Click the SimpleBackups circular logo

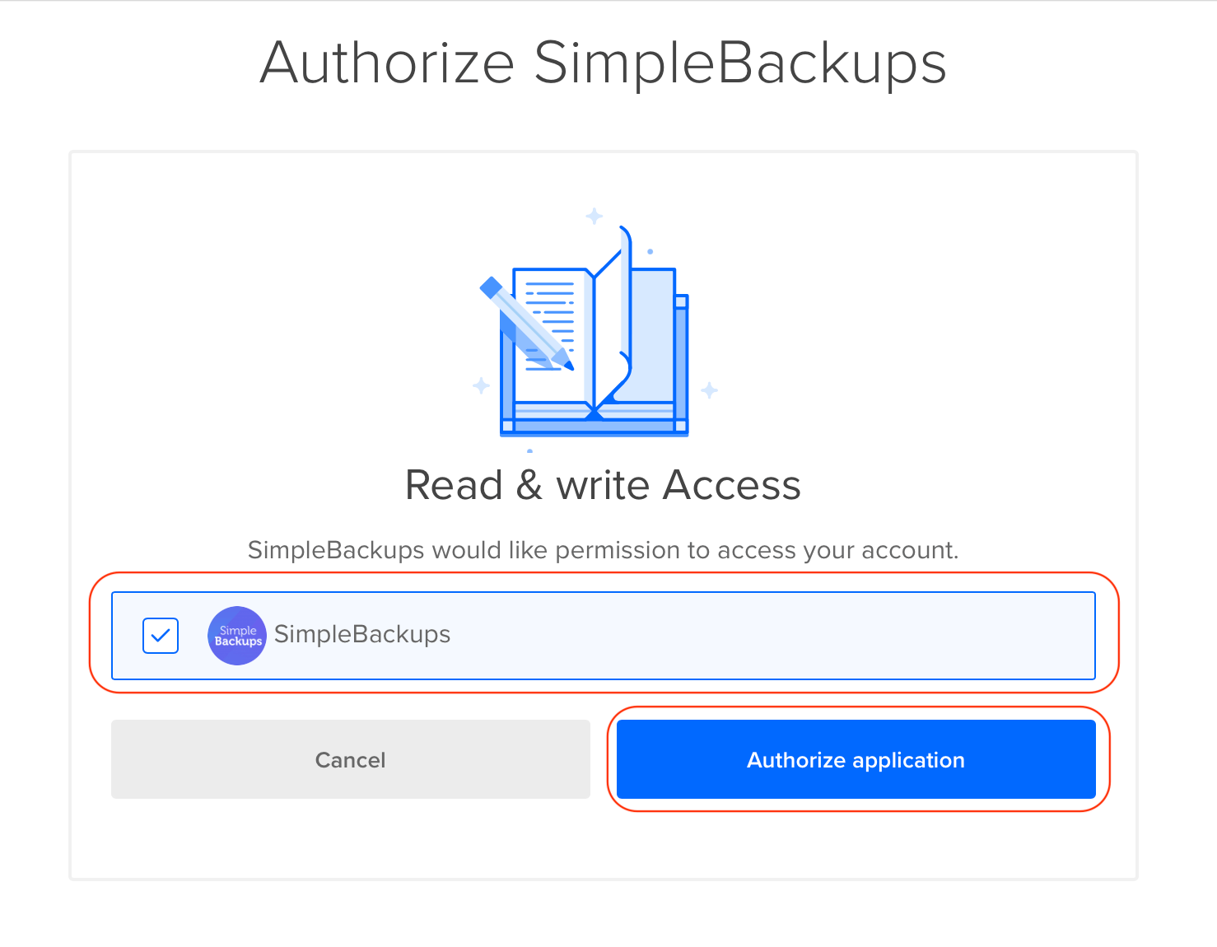pos(236,635)
